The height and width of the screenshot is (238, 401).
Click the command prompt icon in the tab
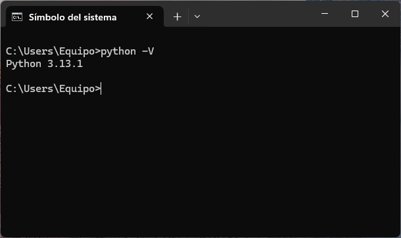[17, 17]
